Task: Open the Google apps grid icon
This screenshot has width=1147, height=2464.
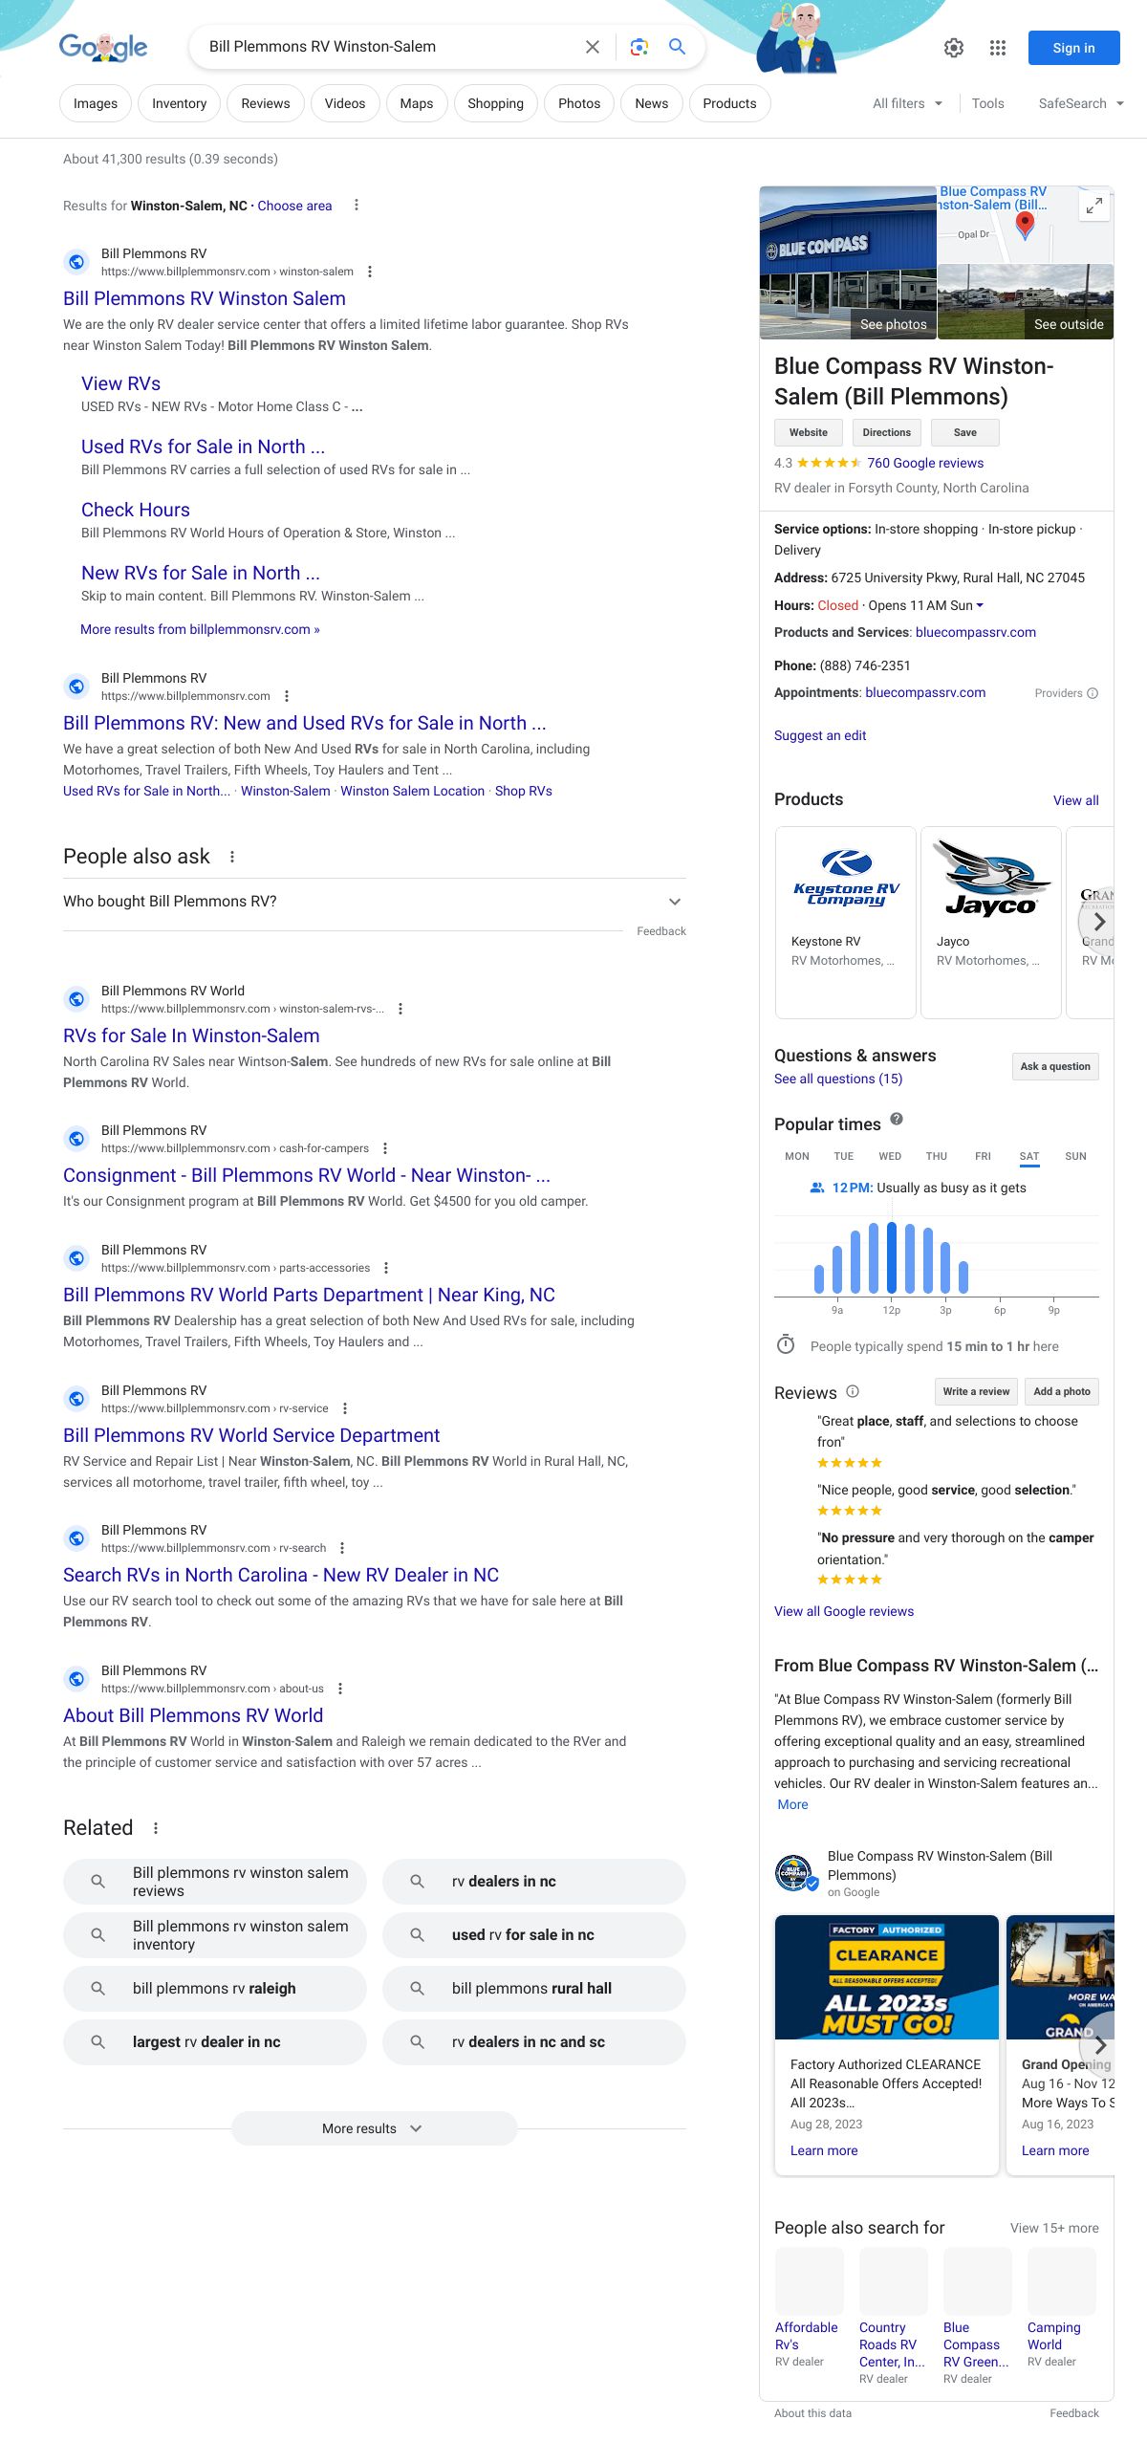Action: (997, 48)
